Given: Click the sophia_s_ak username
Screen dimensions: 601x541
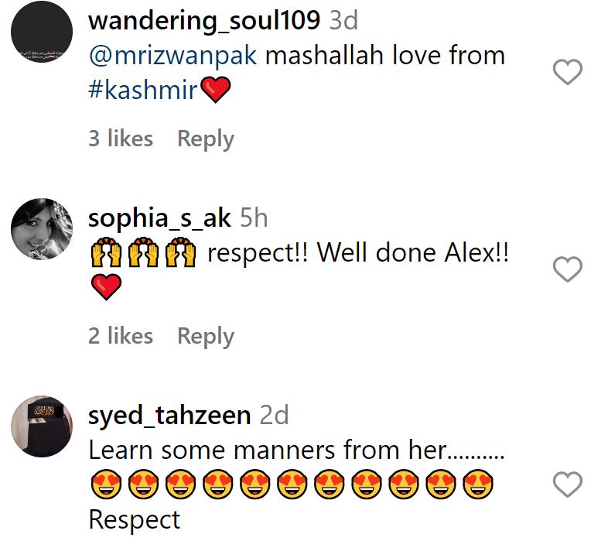Looking at the screenshot, I should coord(159,218).
